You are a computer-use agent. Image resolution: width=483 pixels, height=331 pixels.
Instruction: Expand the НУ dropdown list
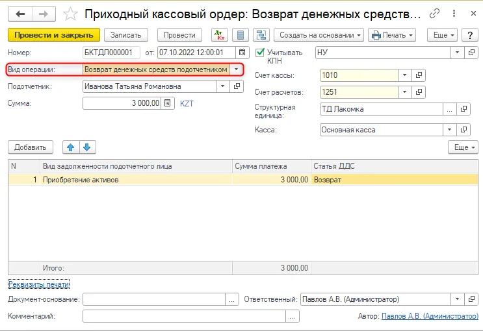click(458, 53)
